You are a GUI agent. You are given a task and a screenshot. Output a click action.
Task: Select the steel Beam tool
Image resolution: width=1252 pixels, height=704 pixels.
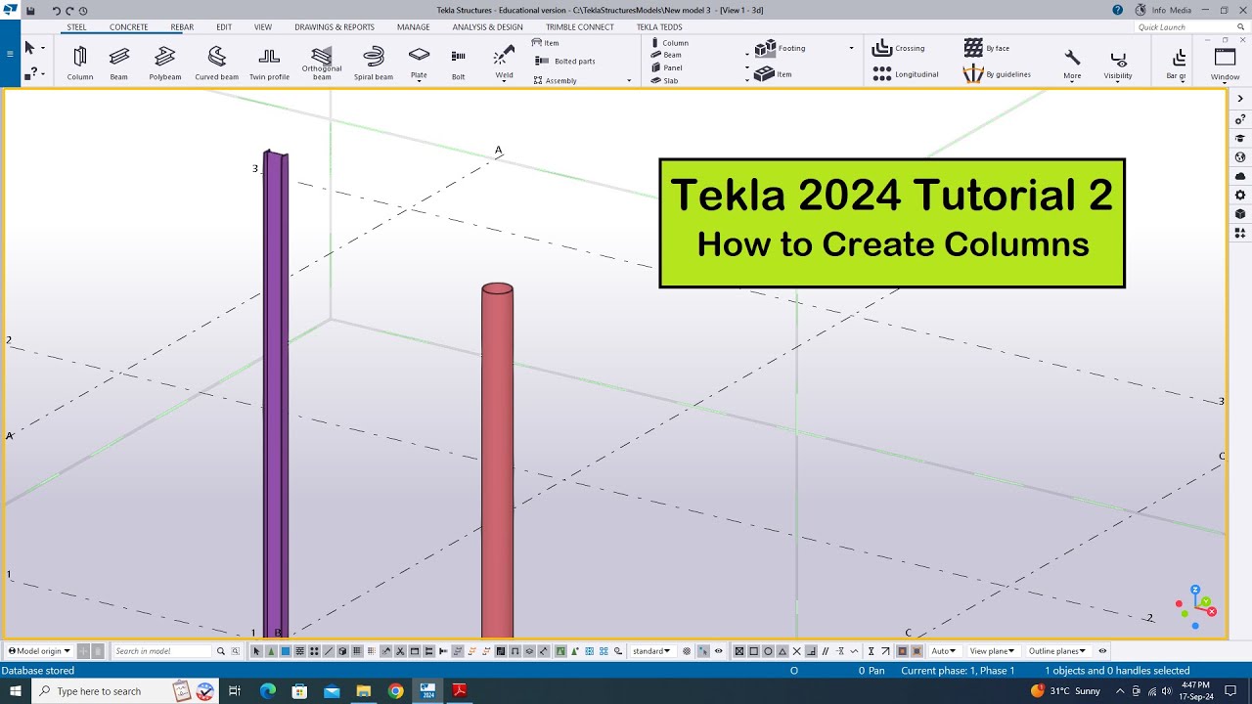(x=119, y=63)
